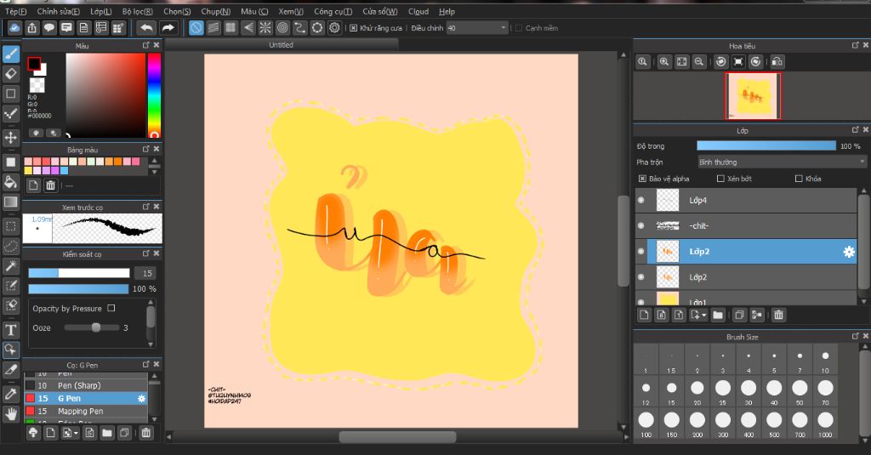871x455 pixels.
Task: Open snap settings gear in toolbar
Action: 334,28
